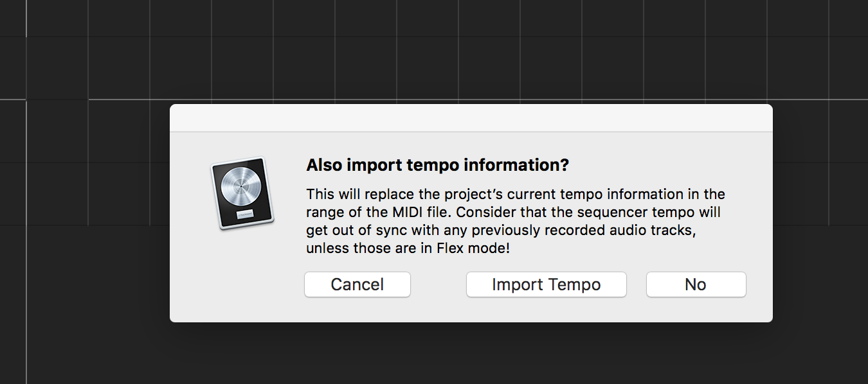This screenshot has height=384, width=868.
Task: Click the grid cell in top-left corner
Action: (13, 18)
